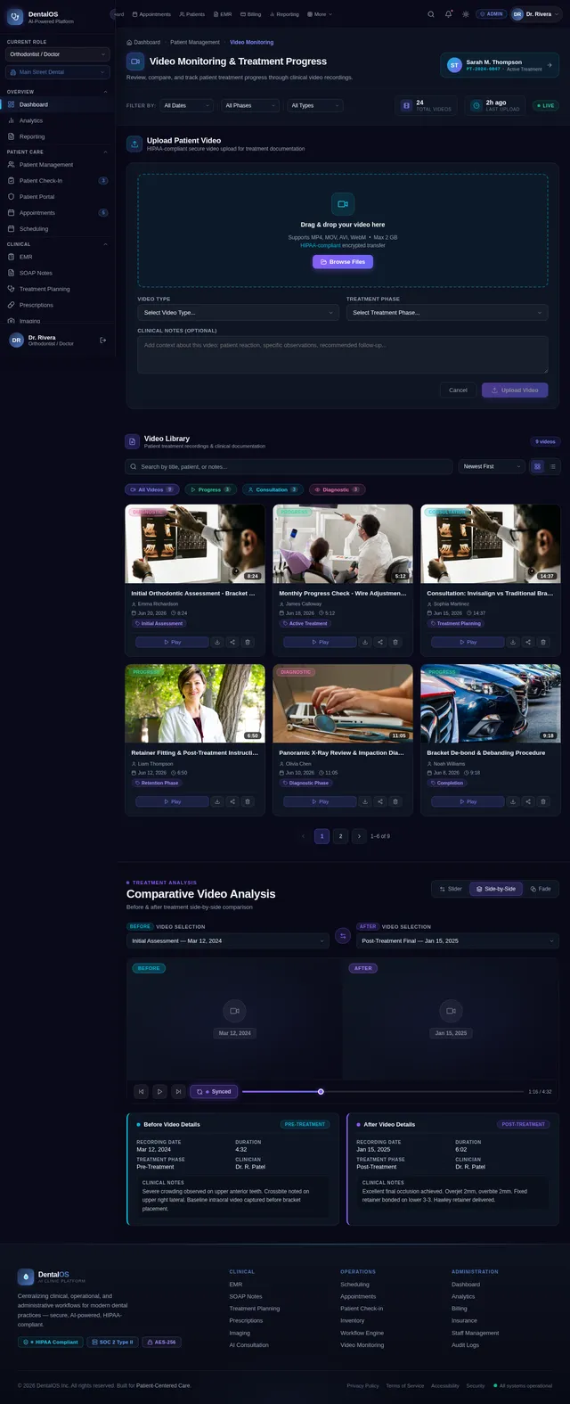Switch library to list view
Image resolution: width=570 pixels, height=1404 pixels.
click(553, 466)
